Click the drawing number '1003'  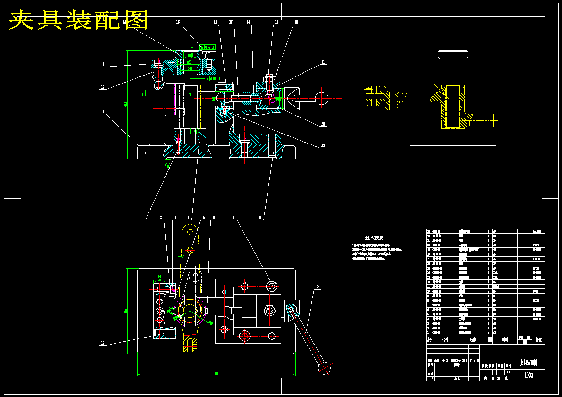coord(528,375)
